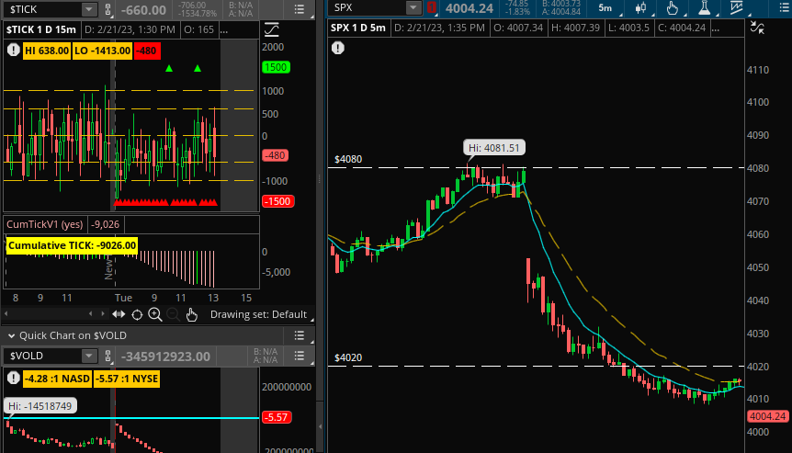Screen dimensions: 792x453
Task: Open the Quick Chart on $VOLD header menu icon
Action: coord(299,335)
